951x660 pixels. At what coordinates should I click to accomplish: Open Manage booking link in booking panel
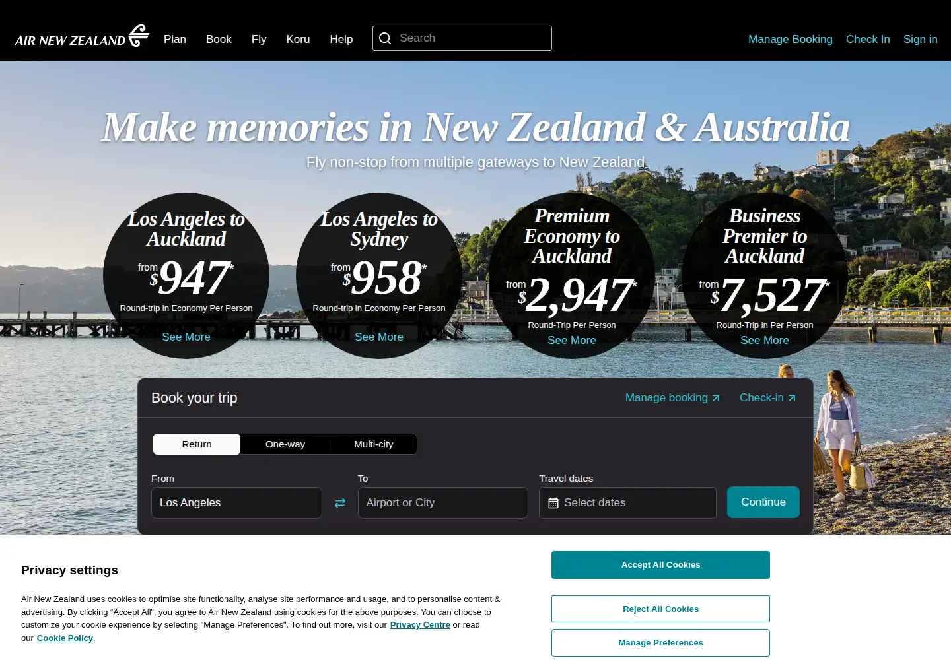pyautogui.click(x=672, y=397)
